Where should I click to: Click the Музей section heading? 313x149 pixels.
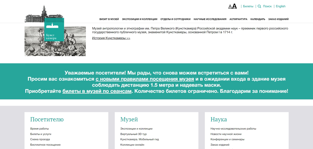click(129, 120)
